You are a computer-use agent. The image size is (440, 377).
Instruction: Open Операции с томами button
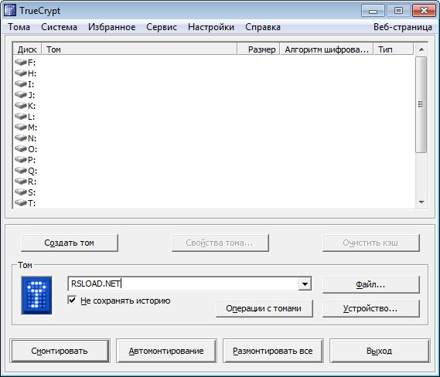point(264,308)
